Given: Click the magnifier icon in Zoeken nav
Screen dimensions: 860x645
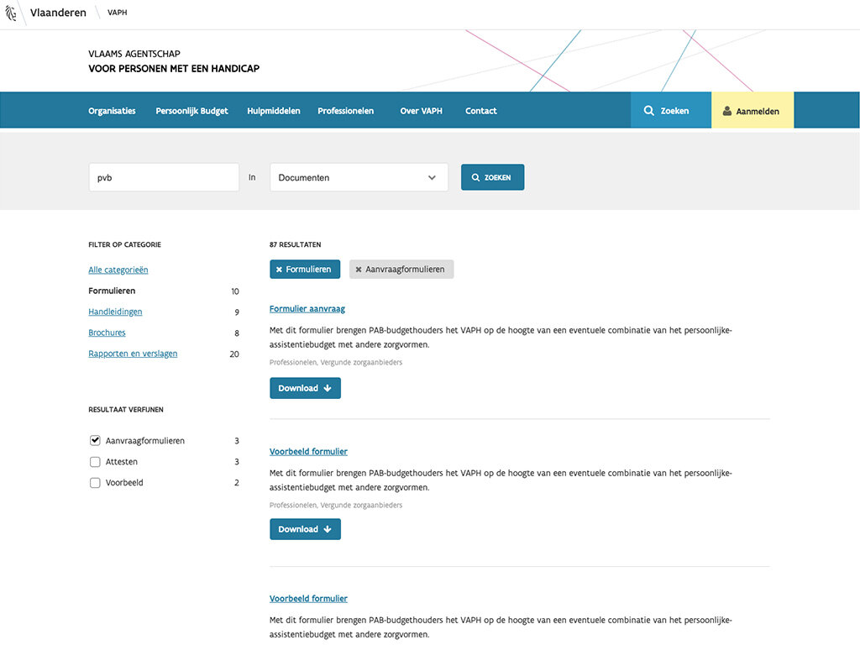Looking at the screenshot, I should [649, 111].
